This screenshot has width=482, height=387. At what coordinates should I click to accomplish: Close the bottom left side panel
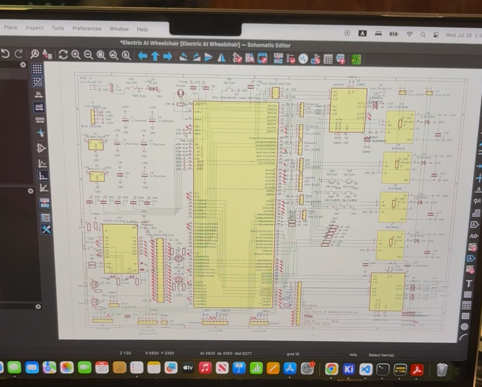coord(38,307)
